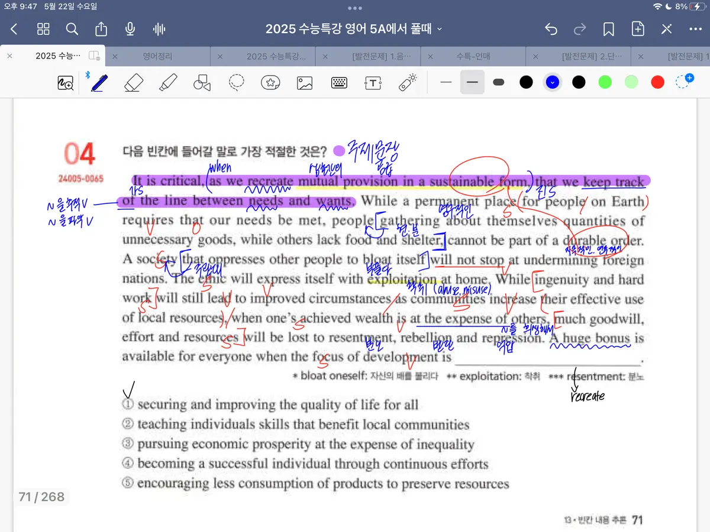Redo the undone stroke

580,29
